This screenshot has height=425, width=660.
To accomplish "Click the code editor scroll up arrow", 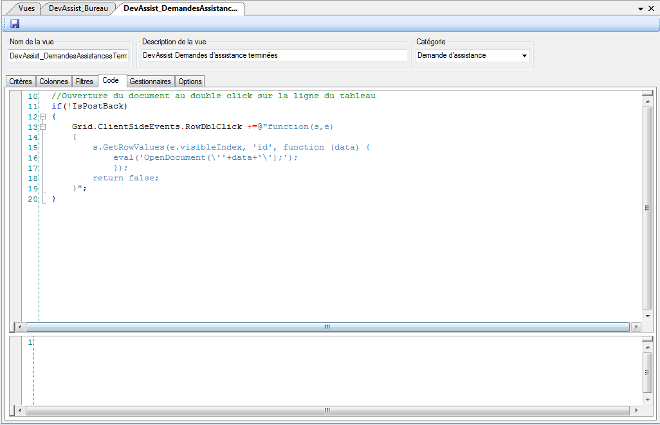I will [x=648, y=101].
